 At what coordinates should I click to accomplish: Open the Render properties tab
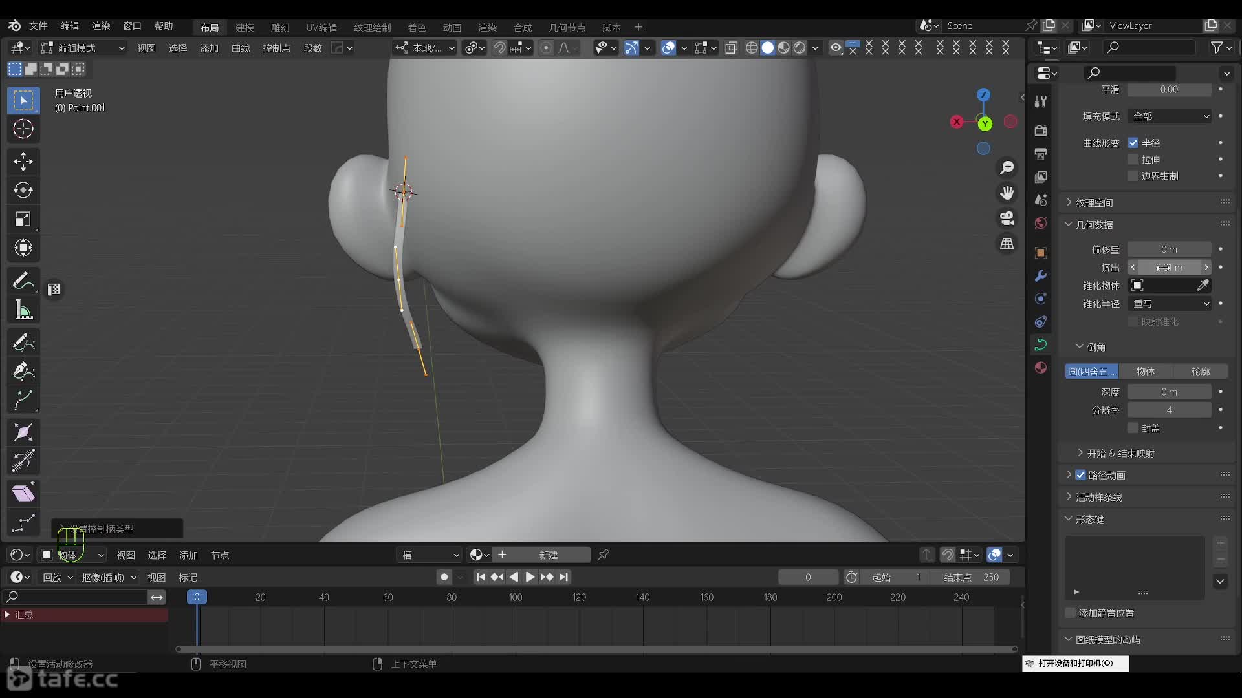point(1041,131)
